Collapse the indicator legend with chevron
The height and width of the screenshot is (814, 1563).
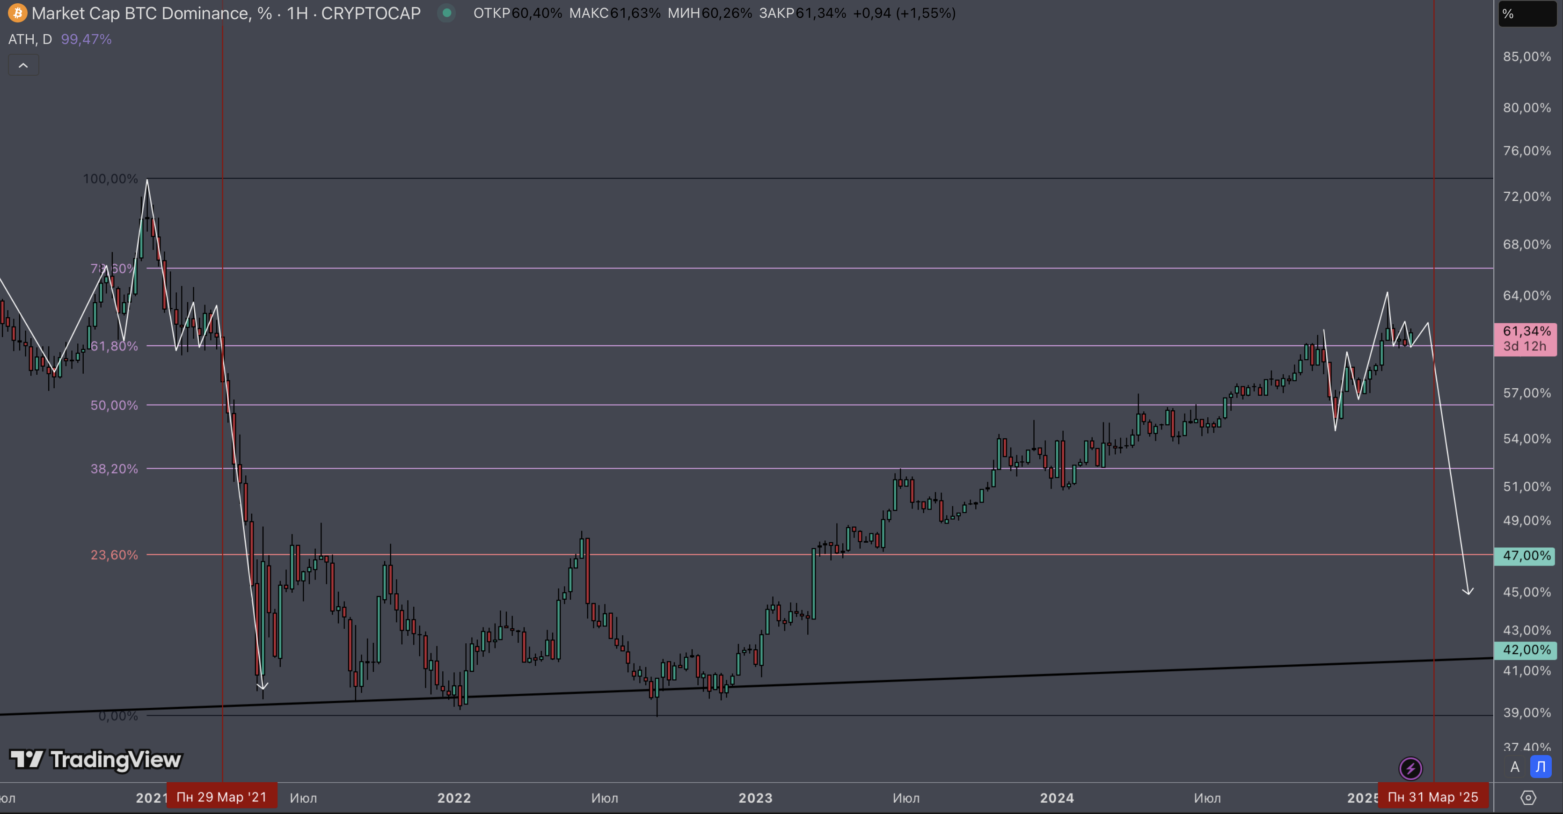coord(23,65)
